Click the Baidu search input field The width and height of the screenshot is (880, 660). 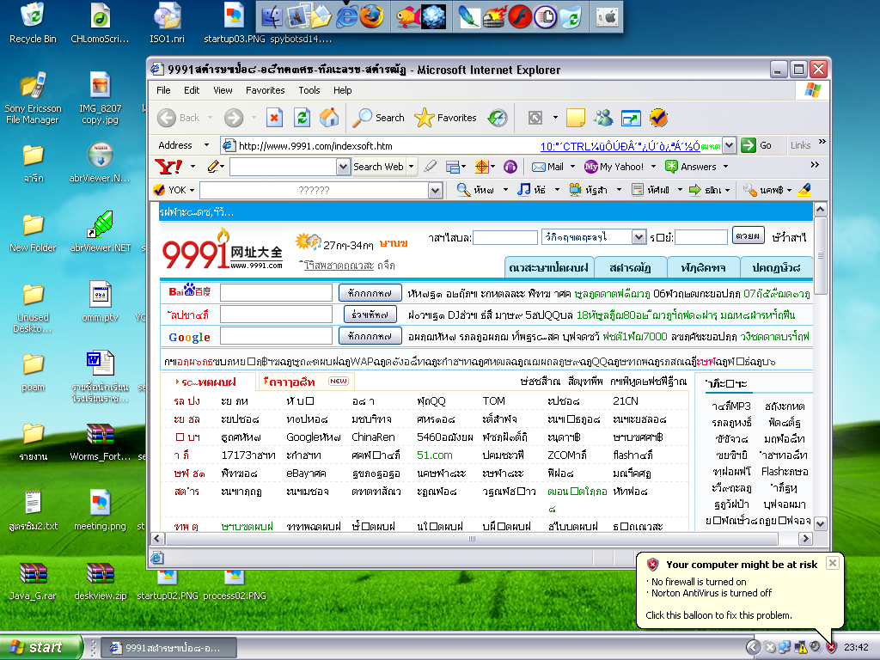click(x=276, y=292)
